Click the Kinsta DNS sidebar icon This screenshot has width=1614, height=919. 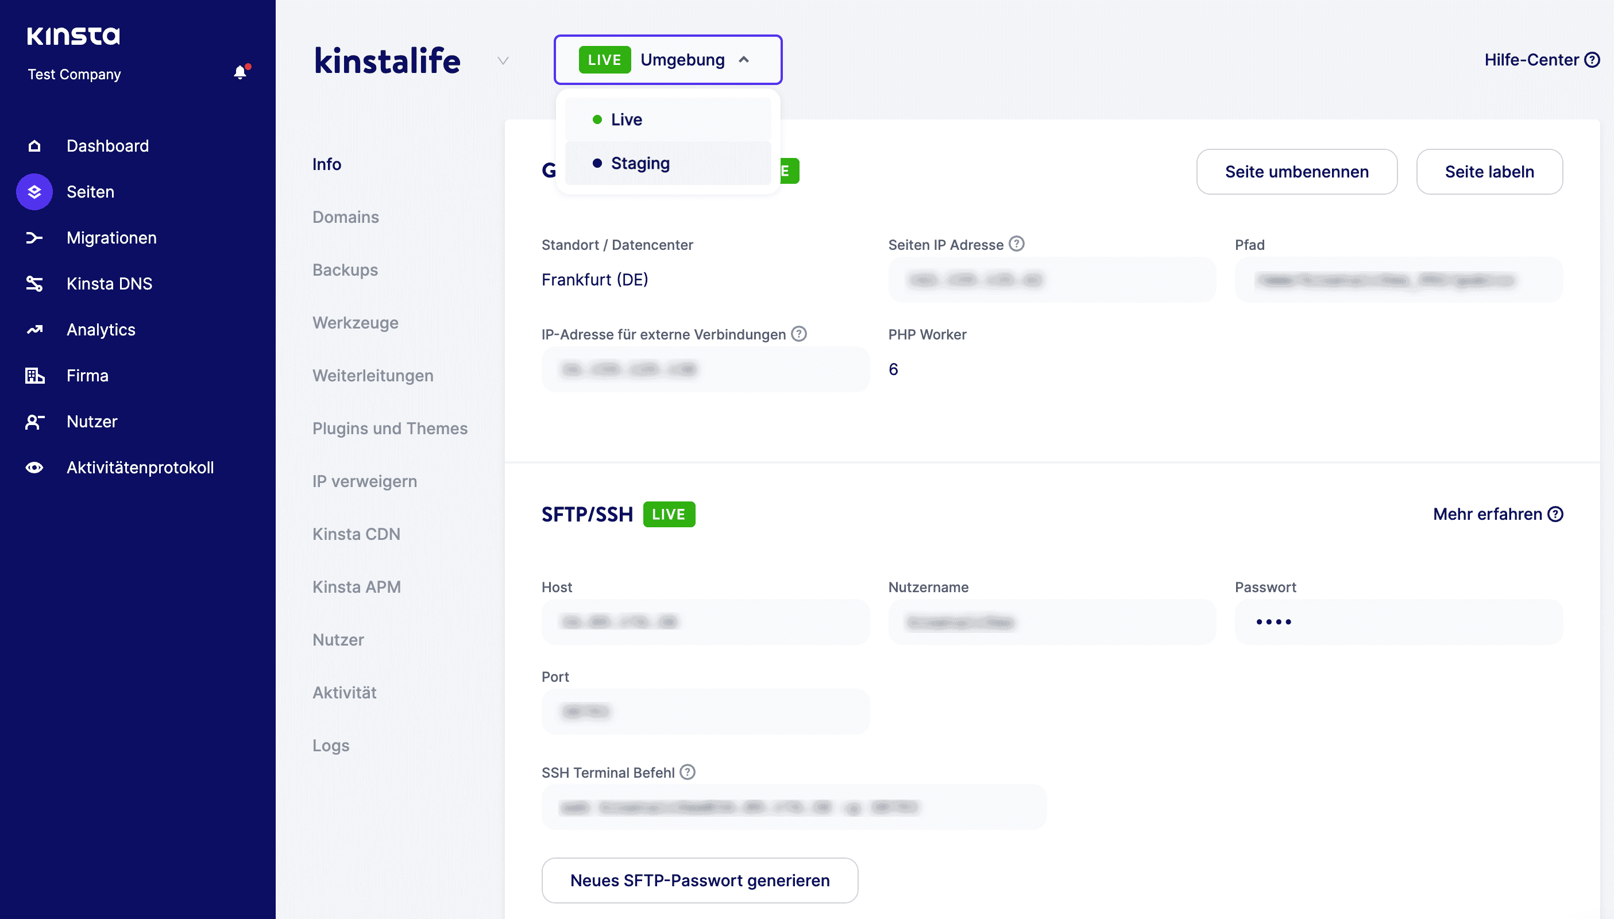[x=34, y=283]
